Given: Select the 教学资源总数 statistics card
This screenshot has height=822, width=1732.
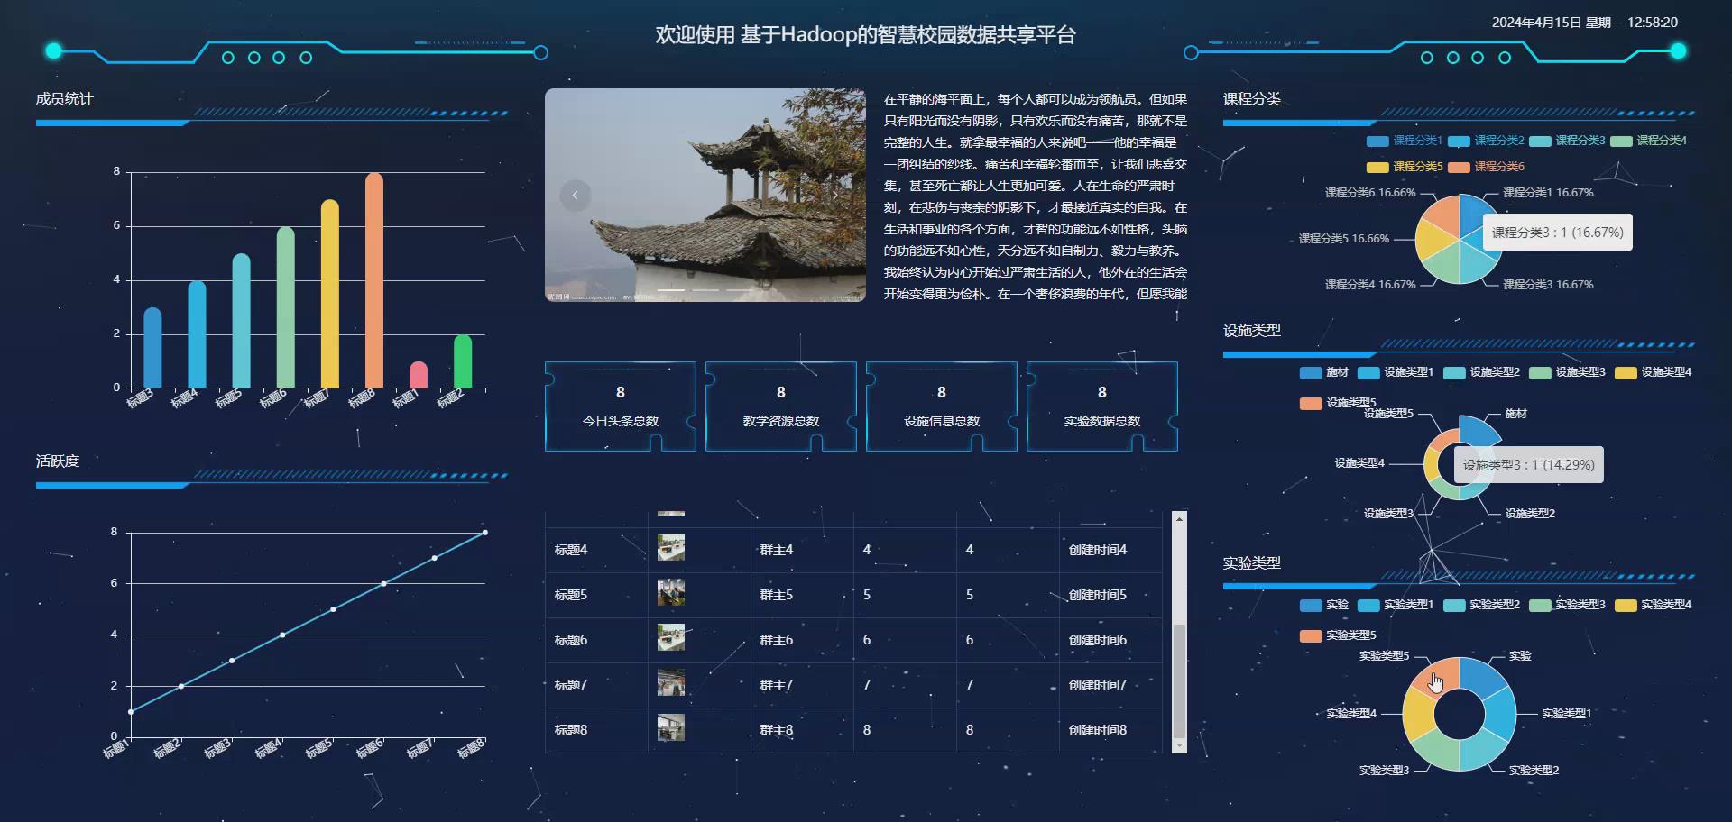Looking at the screenshot, I should pos(781,406).
